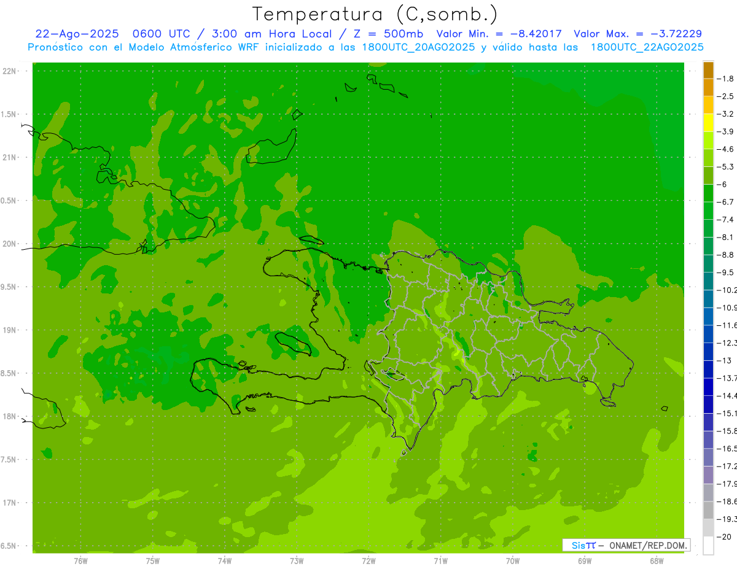Click the '-8.1' legend value
The width and height of the screenshot is (737, 569).
click(725, 237)
